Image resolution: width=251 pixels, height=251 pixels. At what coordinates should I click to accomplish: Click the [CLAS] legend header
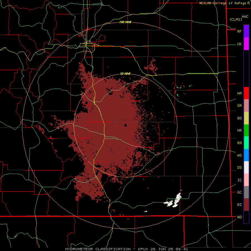[236, 19]
